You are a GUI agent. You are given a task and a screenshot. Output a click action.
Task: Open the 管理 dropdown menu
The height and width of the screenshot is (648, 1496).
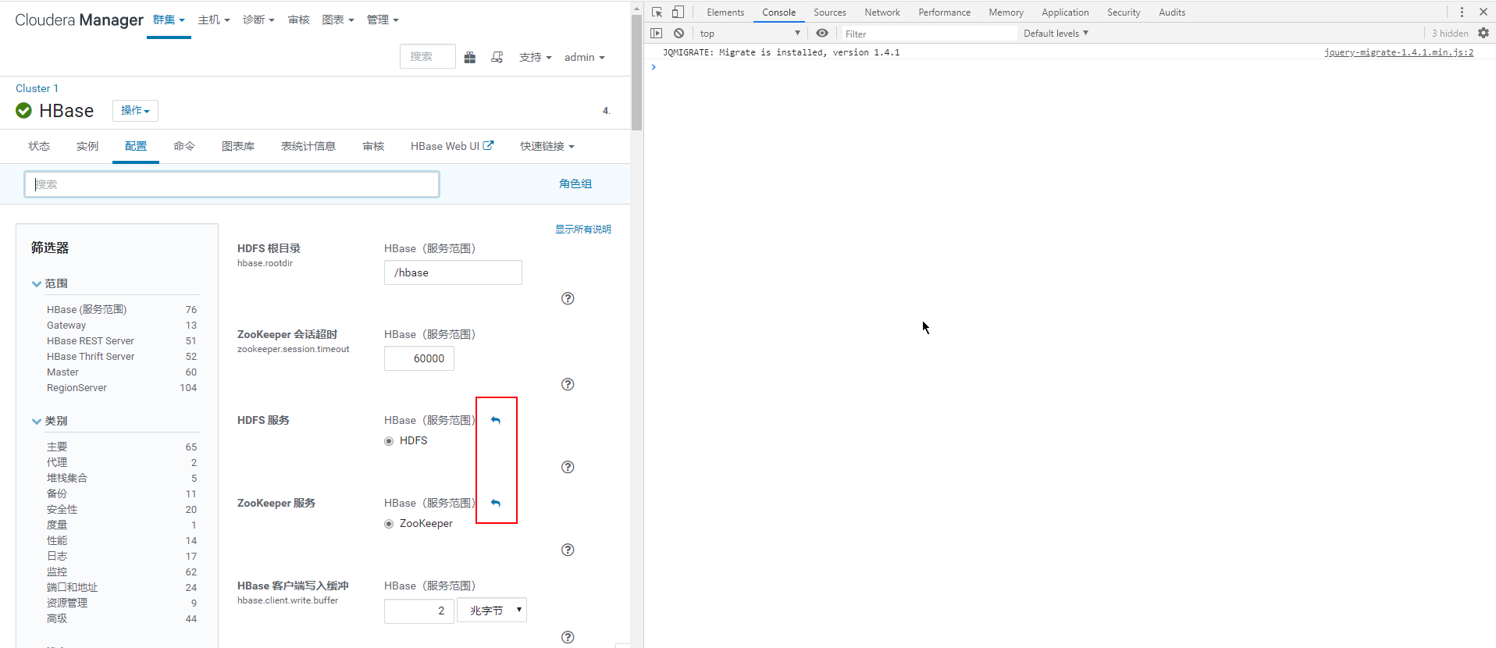point(383,20)
